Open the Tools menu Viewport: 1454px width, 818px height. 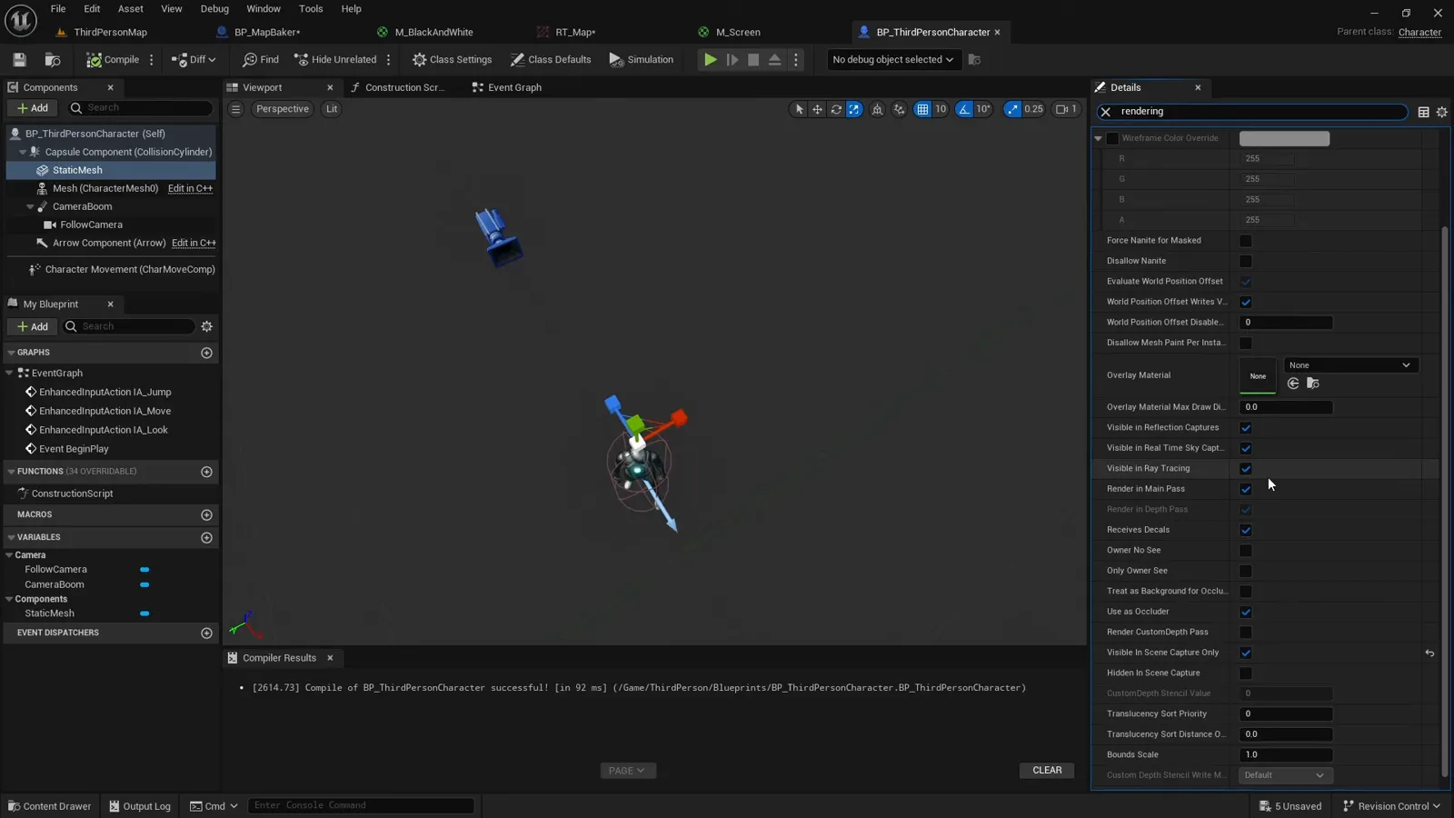311,9
